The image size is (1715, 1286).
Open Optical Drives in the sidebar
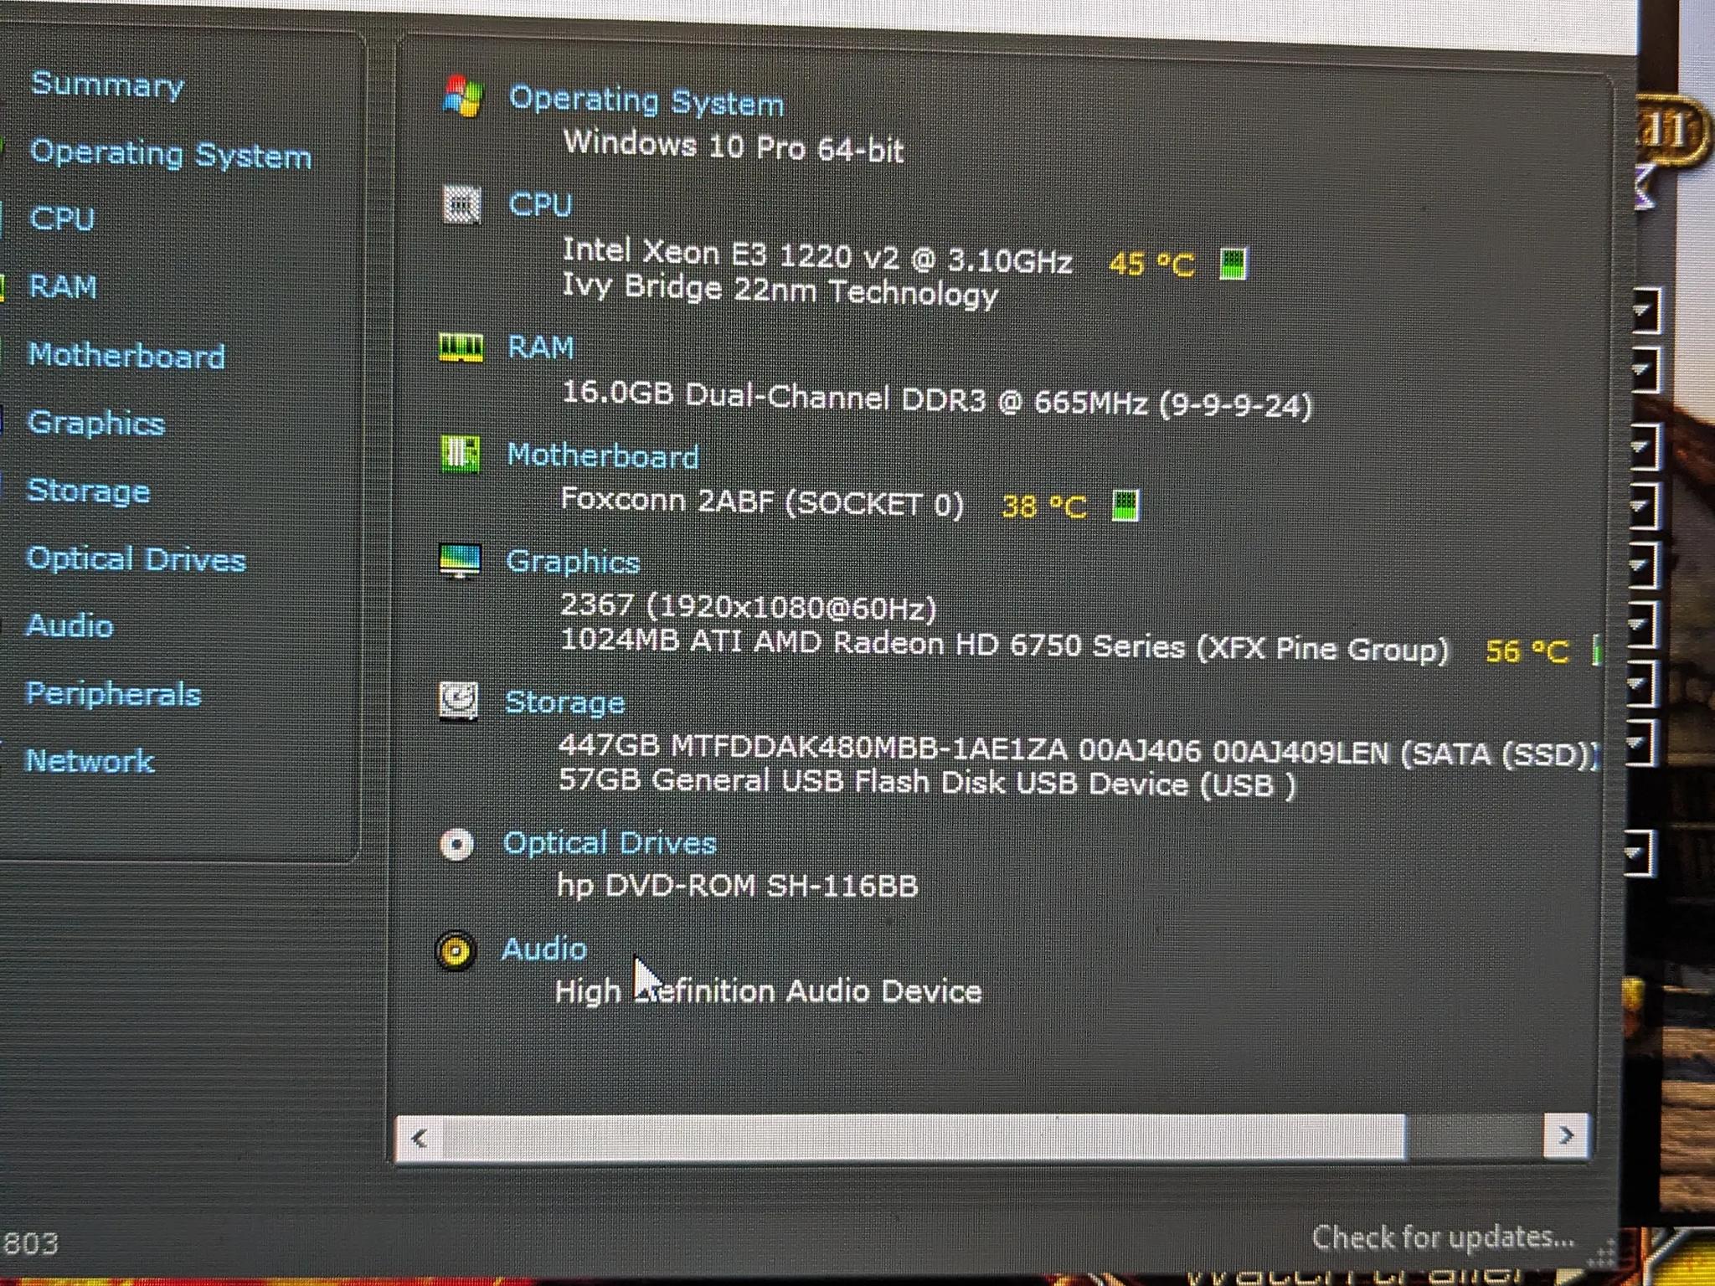point(136,559)
